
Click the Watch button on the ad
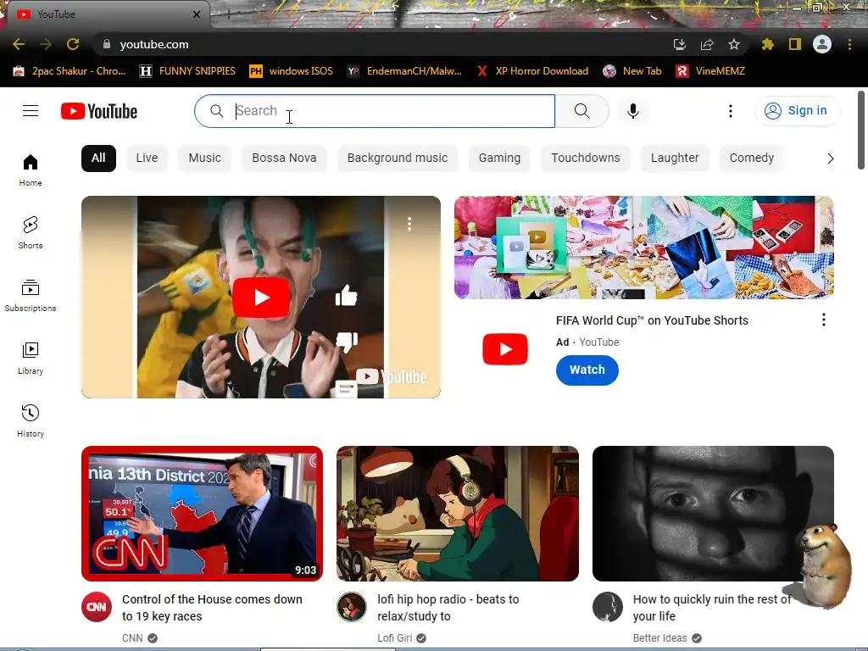pyautogui.click(x=587, y=370)
